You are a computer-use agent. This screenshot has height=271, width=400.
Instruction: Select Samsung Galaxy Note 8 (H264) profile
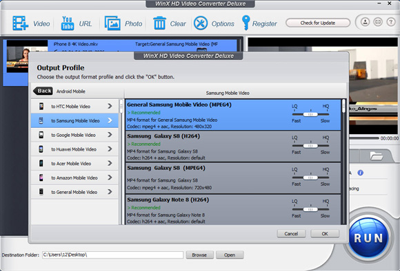tap(233, 210)
